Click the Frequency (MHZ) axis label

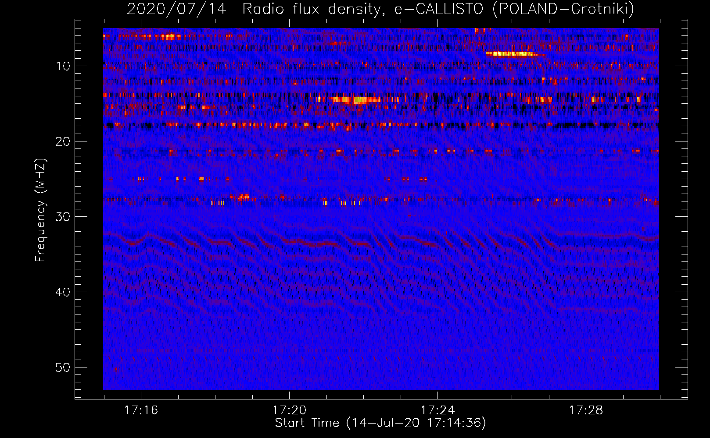point(40,210)
